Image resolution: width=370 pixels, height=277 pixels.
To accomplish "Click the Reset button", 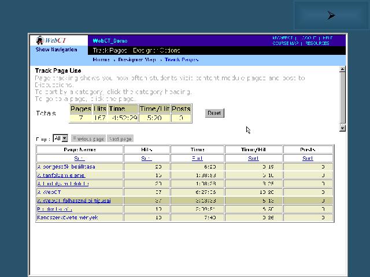I will [214, 113].
